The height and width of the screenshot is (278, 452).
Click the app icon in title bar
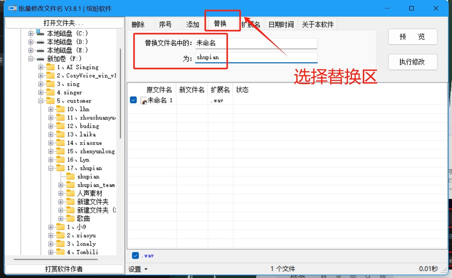13,8
